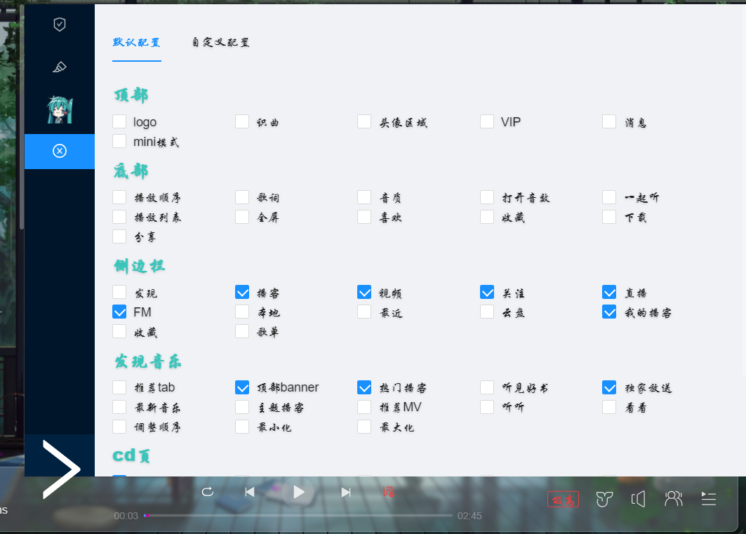Viewport: 746px width, 534px height.
Task: Select the marker pen icon in sidebar
Action: click(59, 67)
